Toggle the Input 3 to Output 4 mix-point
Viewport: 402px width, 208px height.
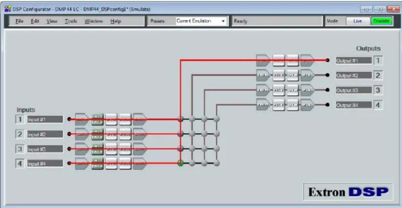coord(217,149)
